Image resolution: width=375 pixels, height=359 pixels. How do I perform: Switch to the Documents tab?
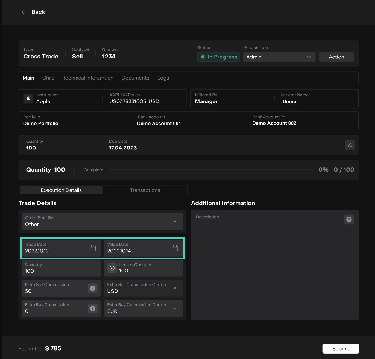point(135,78)
